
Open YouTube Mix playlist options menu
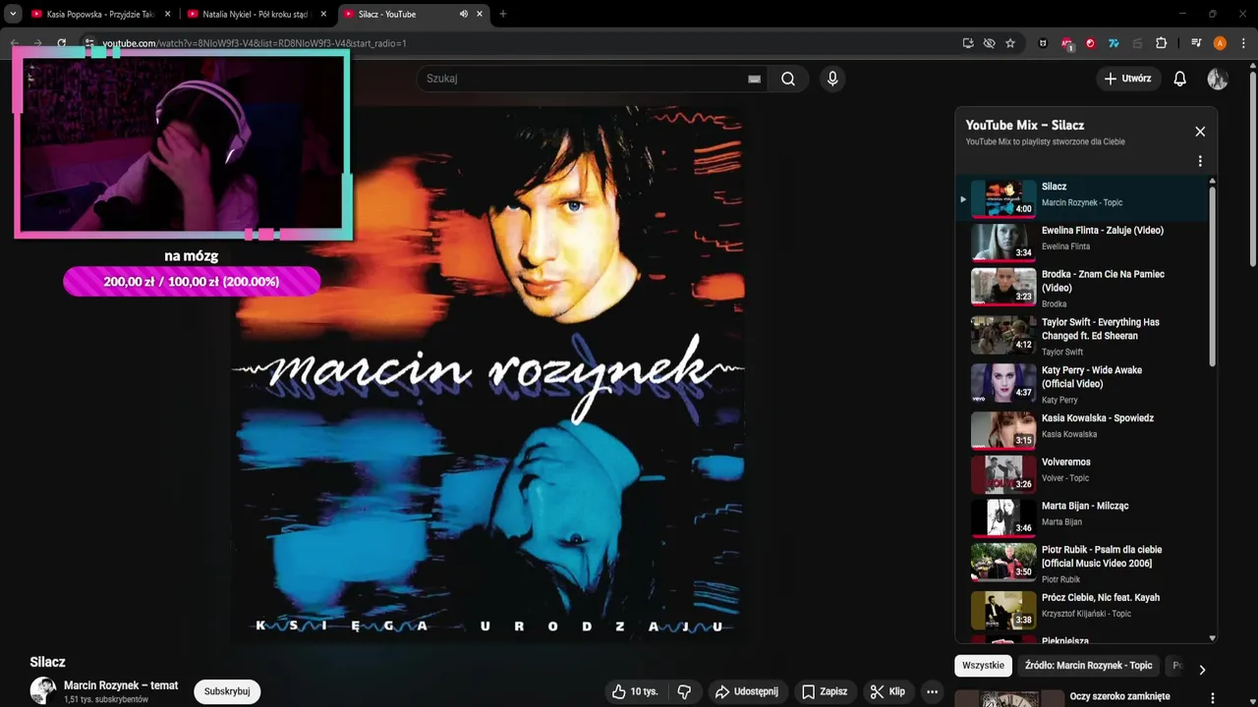pyautogui.click(x=1200, y=161)
